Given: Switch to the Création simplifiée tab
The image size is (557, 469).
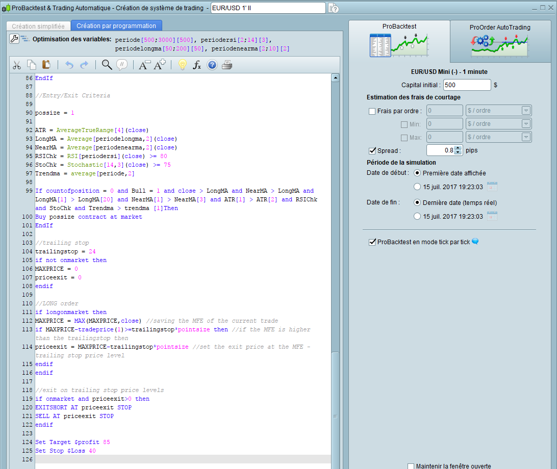Looking at the screenshot, I should pyautogui.click(x=38, y=26).
